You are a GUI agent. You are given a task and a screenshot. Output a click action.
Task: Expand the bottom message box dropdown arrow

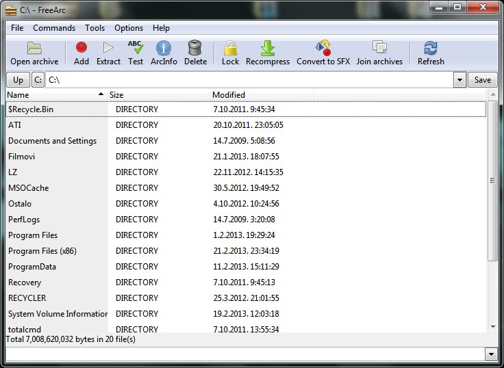491,354
